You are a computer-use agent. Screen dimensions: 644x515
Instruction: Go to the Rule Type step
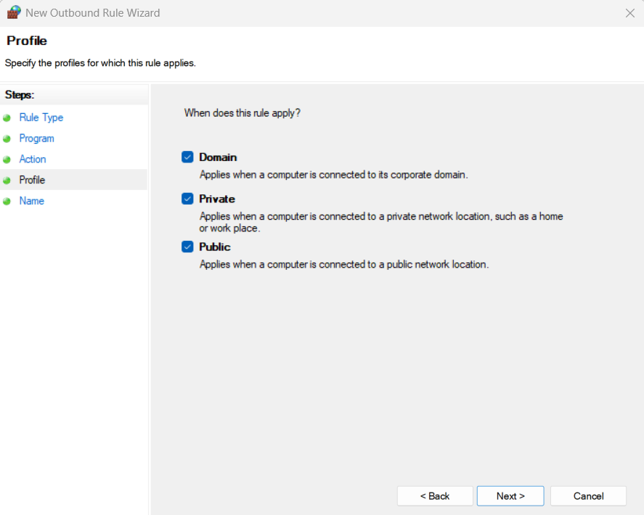41,118
